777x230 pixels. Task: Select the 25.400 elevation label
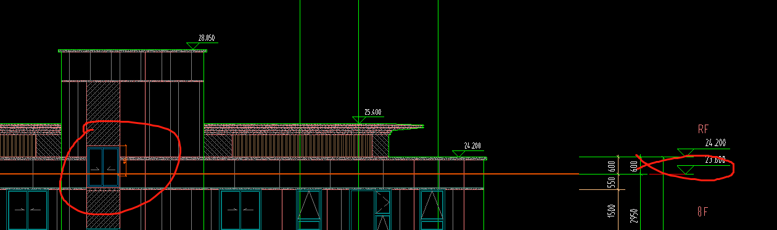pos(373,112)
